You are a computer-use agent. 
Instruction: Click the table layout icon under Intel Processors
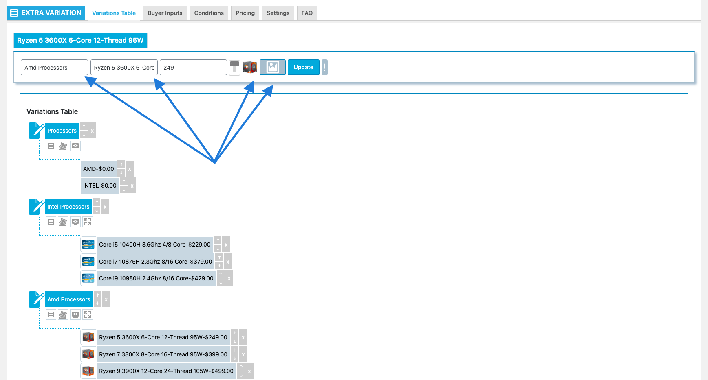coord(51,222)
